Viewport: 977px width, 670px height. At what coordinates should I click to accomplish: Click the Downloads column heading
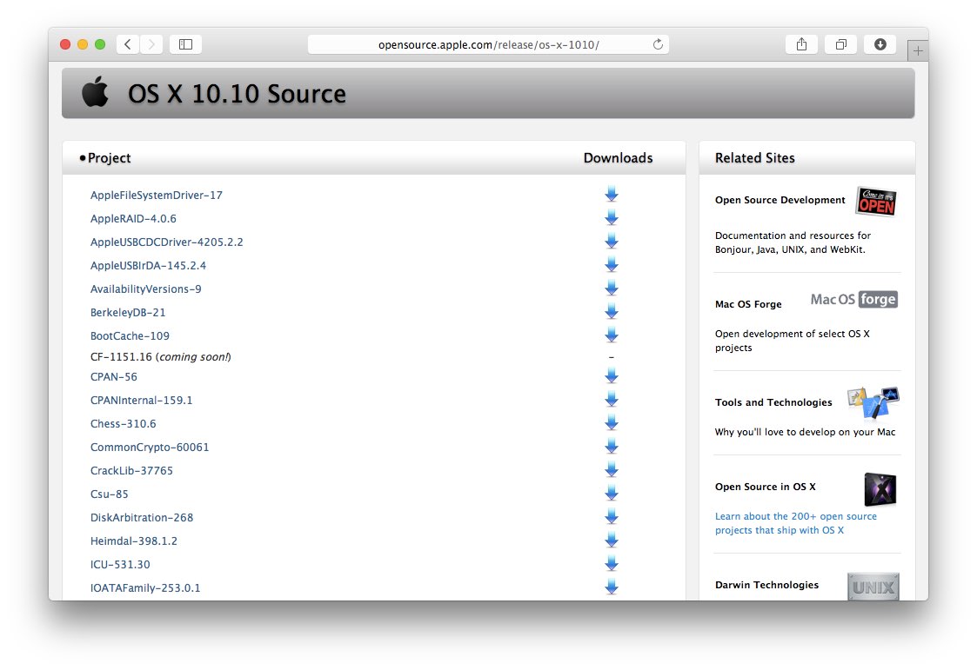[x=618, y=158]
